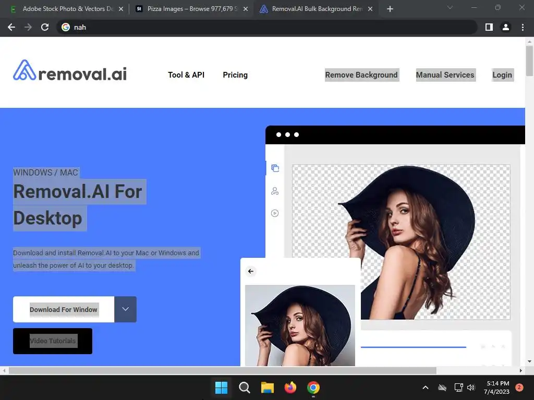Screen dimensions: 534x400
Task: Open notifications badge showing 2
Action: click(x=519, y=387)
